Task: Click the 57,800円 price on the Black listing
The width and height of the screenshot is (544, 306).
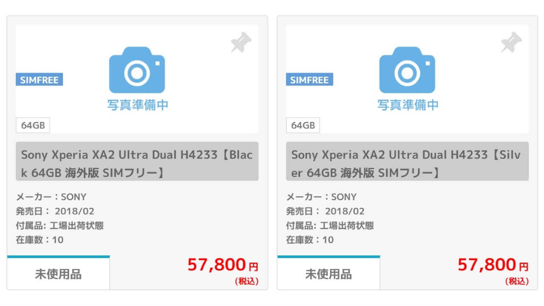Action: pos(223,265)
